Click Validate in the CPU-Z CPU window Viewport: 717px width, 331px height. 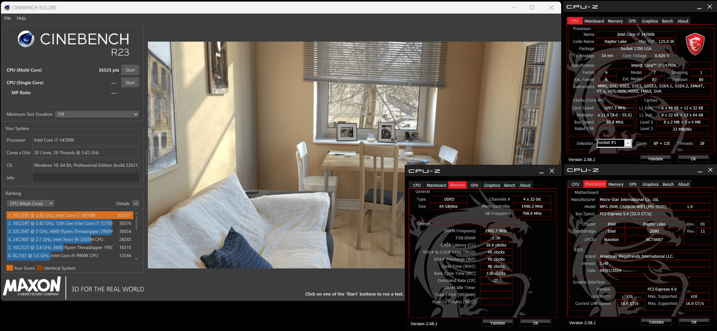tap(655, 159)
